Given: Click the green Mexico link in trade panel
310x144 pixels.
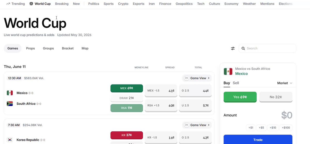Looking at the screenshot, I should [241, 74].
